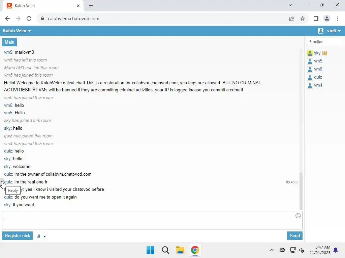This screenshot has height=258, width=345.
Task: Open File Explorer from taskbar
Action: pos(180,250)
